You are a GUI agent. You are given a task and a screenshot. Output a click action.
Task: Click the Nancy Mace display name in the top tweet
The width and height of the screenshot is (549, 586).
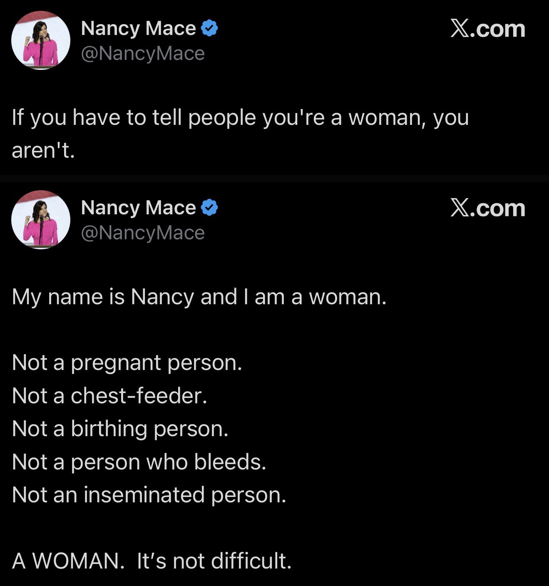click(138, 28)
